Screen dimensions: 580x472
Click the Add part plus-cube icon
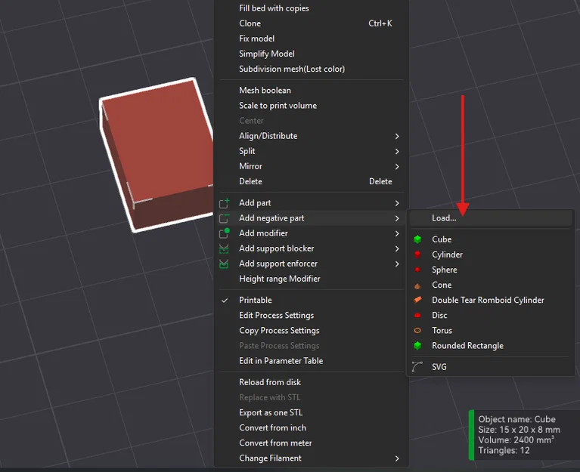pyautogui.click(x=224, y=202)
